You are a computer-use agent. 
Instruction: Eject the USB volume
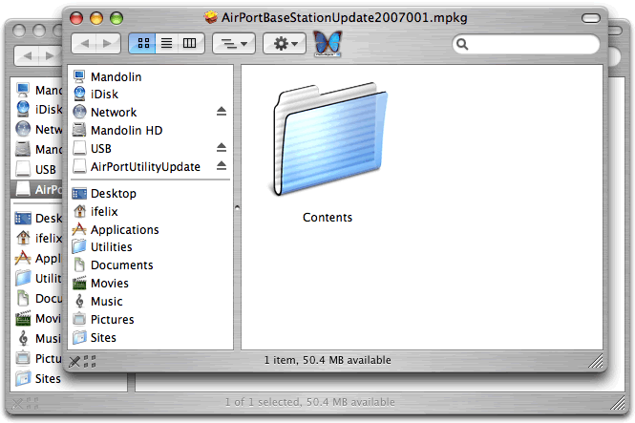pyautogui.click(x=222, y=148)
